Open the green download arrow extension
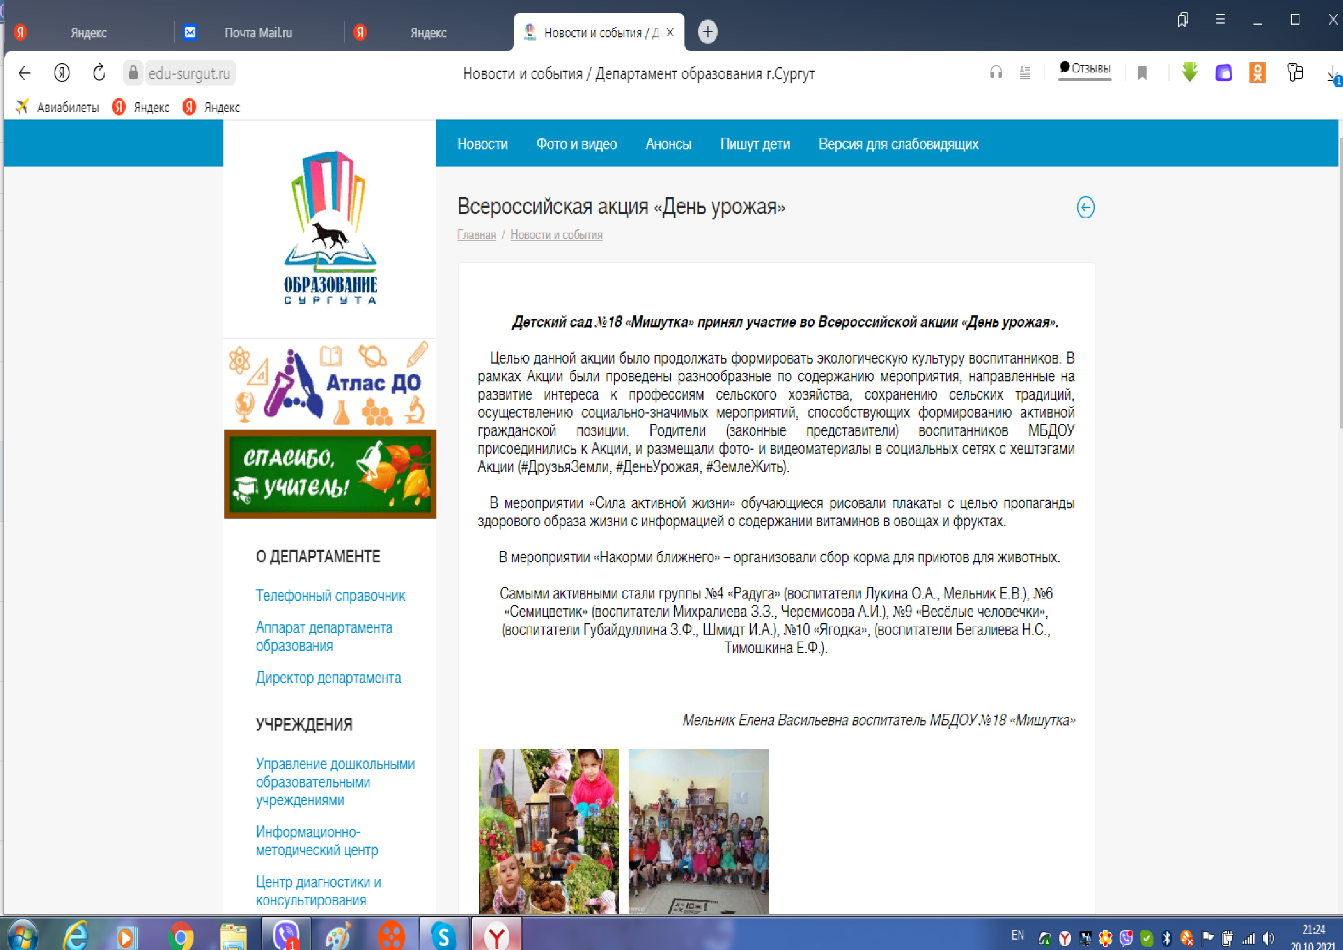1343x950 pixels. 1189,72
